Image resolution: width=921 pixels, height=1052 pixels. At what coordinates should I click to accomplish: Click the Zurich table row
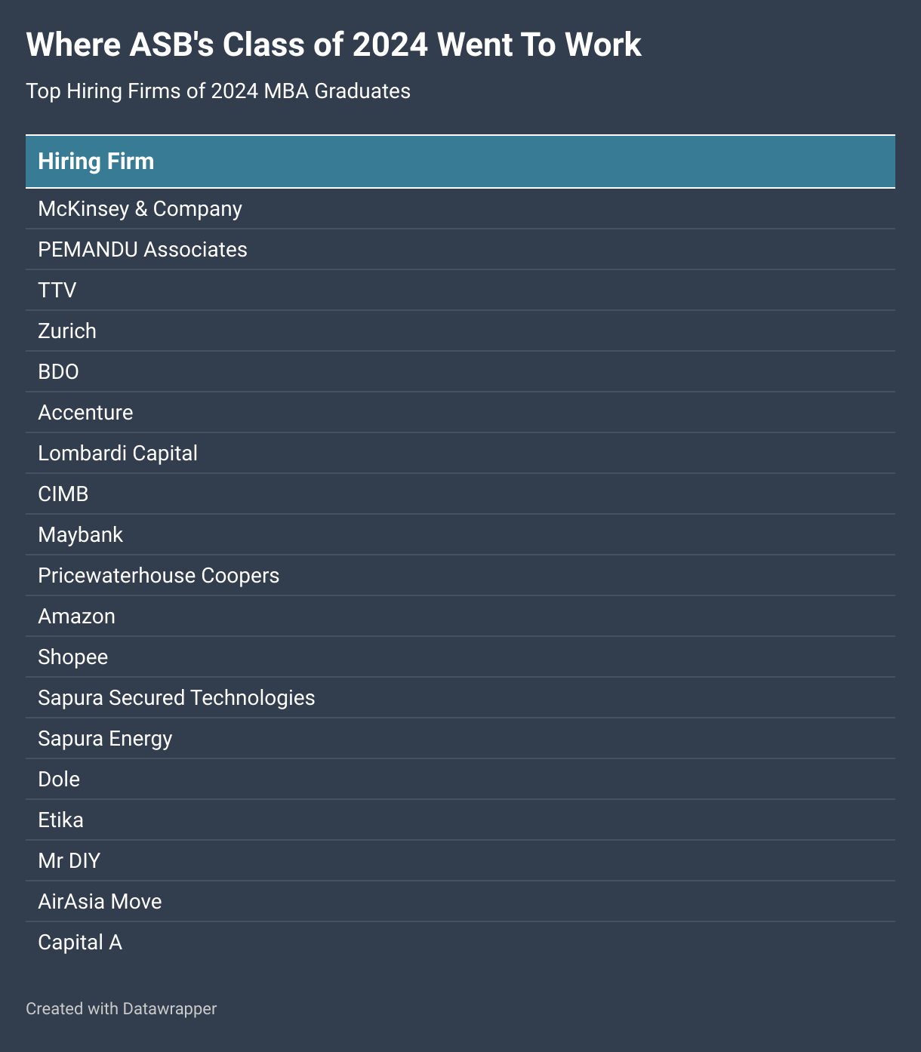(67, 331)
